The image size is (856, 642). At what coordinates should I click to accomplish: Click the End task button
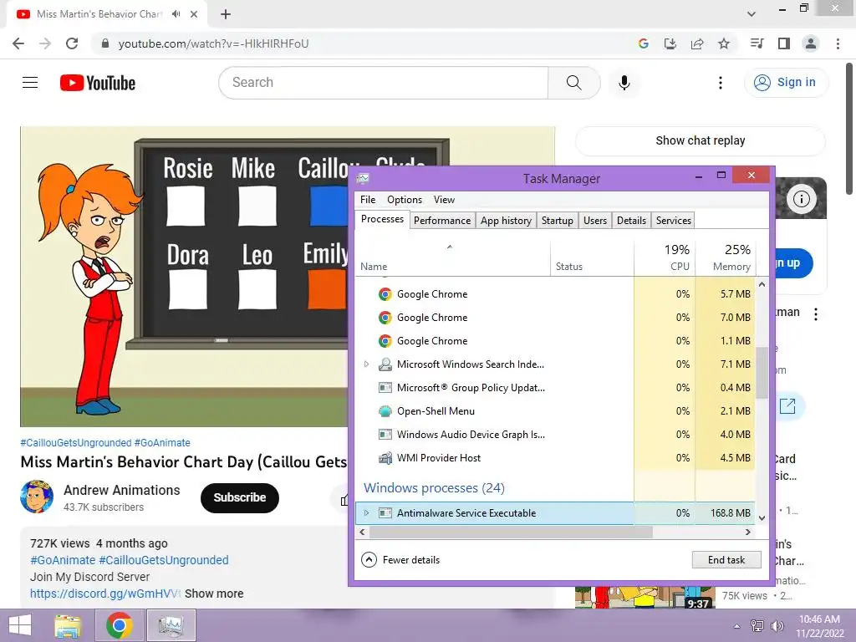click(726, 559)
